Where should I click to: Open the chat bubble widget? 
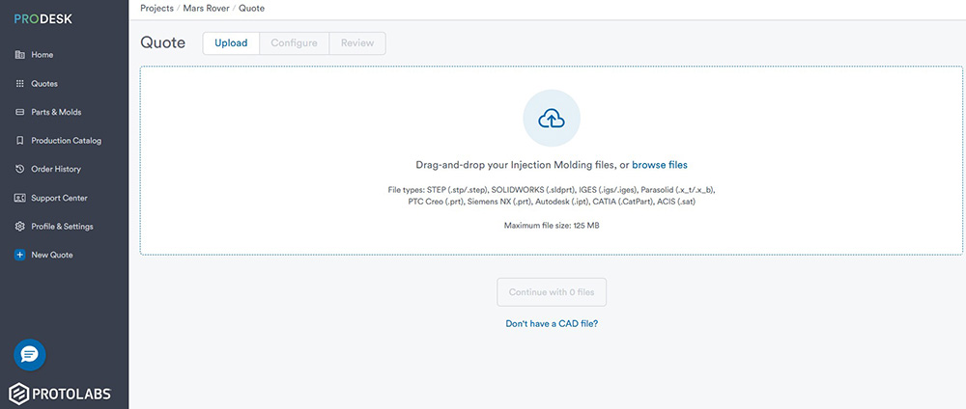coord(30,355)
